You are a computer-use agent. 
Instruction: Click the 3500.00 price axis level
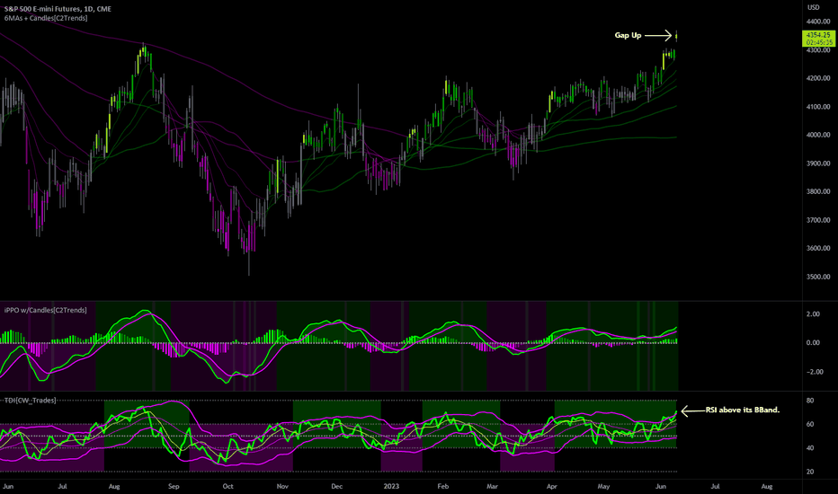click(818, 277)
